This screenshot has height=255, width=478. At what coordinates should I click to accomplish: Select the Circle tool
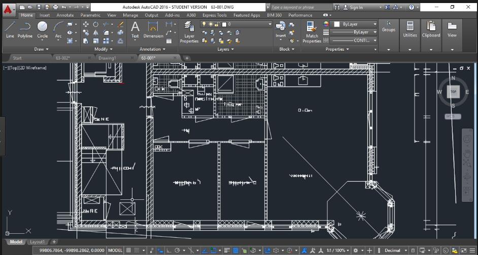pos(43,30)
